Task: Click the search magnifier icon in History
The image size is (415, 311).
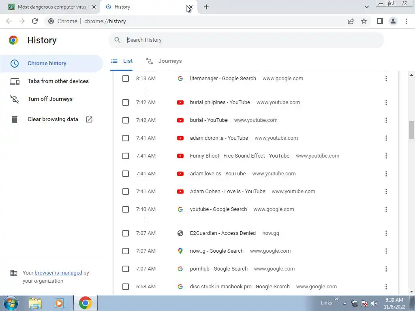Action: [117, 40]
